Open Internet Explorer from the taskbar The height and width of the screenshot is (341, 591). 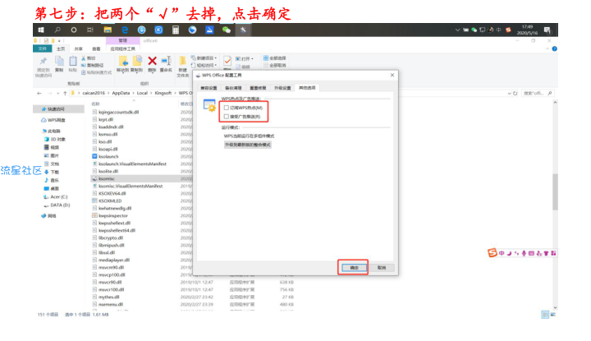(142, 30)
